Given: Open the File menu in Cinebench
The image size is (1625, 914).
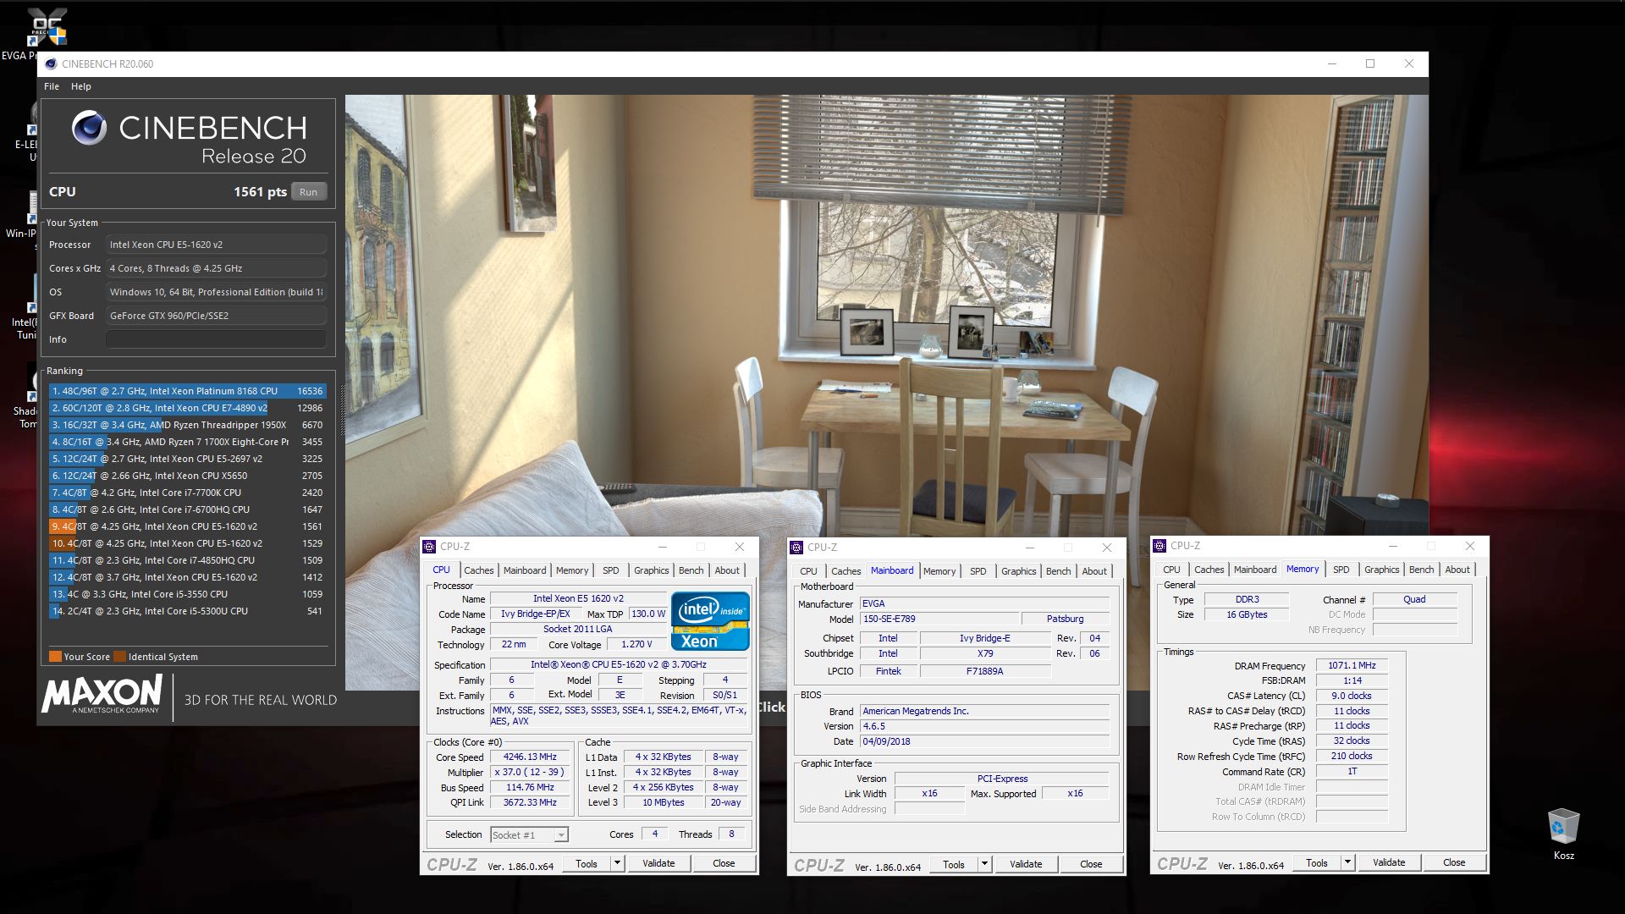Looking at the screenshot, I should [x=52, y=86].
